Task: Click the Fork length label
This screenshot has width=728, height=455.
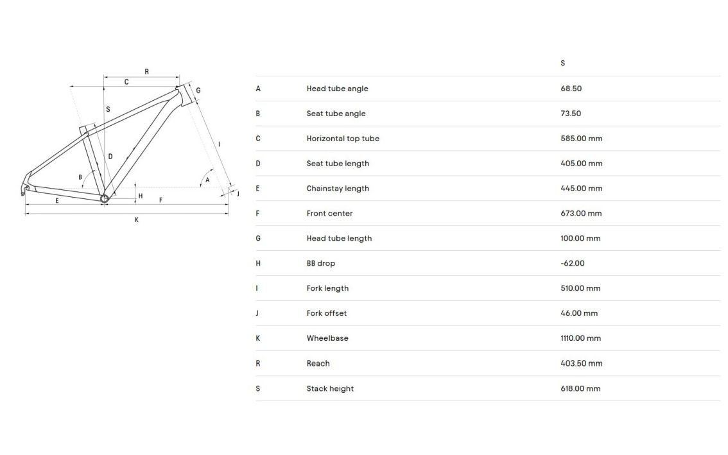Action: (327, 288)
